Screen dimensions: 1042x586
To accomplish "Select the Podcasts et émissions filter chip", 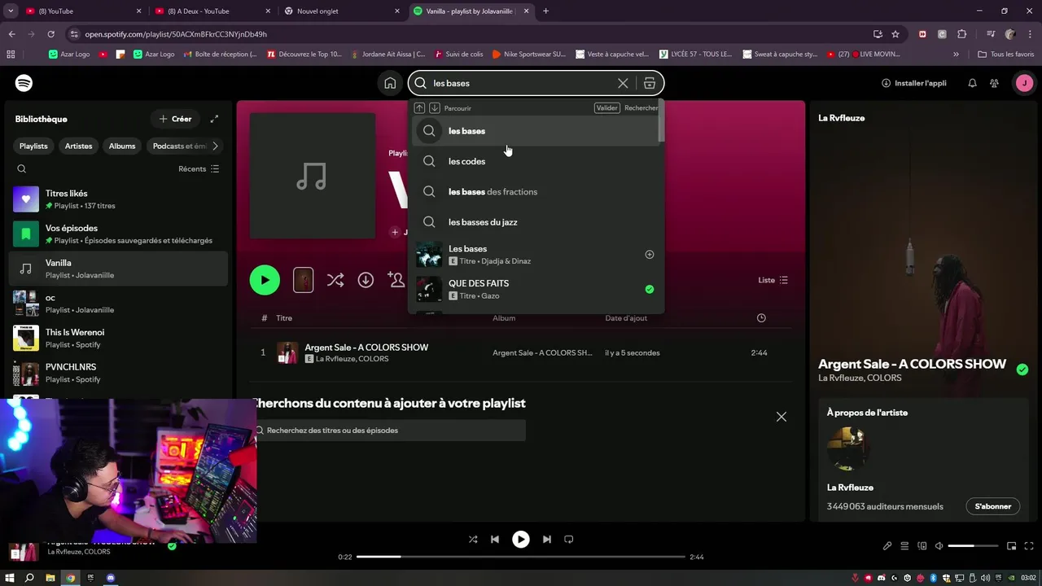I will pyautogui.click(x=178, y=146).
